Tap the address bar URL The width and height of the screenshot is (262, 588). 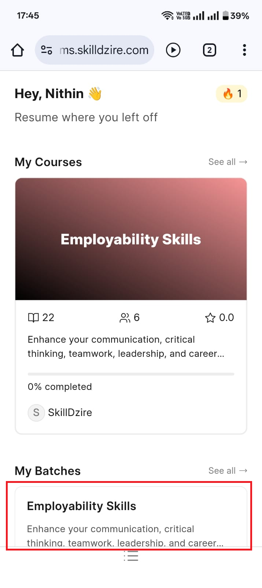(104, 50)
